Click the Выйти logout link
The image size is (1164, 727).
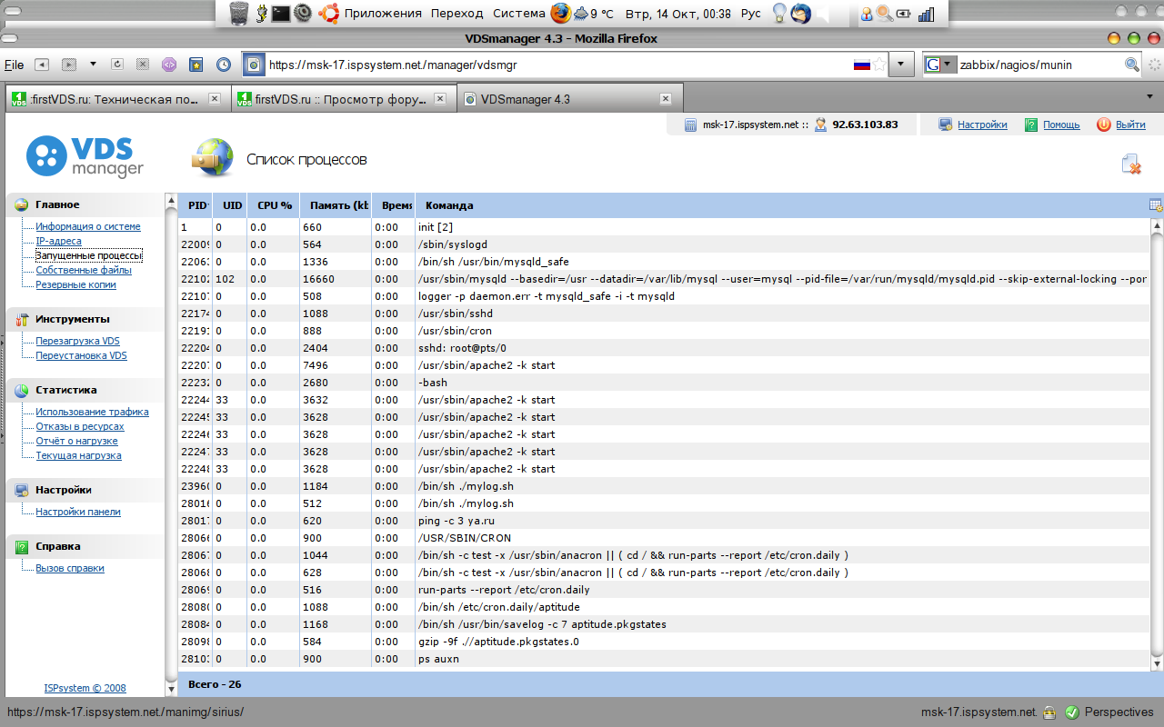[1130, 124]
